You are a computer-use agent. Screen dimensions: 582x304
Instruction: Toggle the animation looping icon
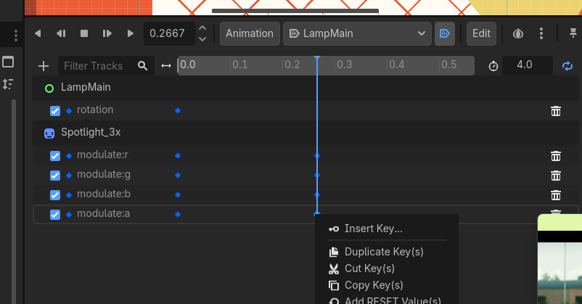567,66
